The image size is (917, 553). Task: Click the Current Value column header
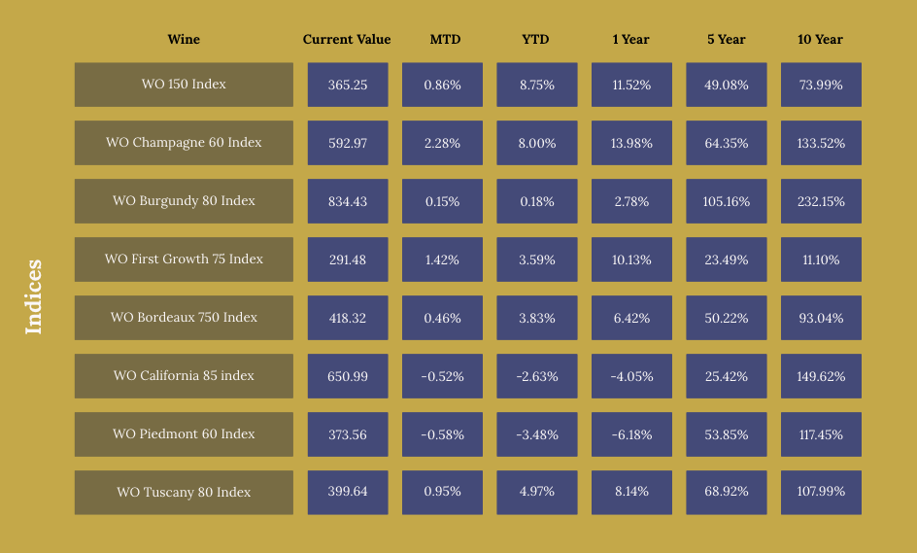347,40
